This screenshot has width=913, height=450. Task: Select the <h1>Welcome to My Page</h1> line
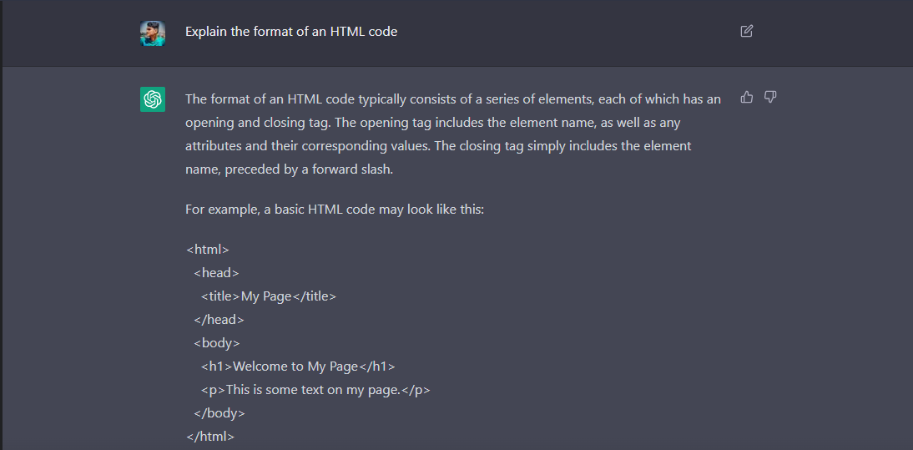298,367
